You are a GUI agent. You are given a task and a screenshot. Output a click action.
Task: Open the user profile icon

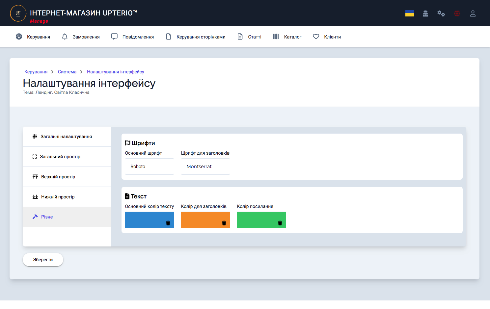click(473, 13)
